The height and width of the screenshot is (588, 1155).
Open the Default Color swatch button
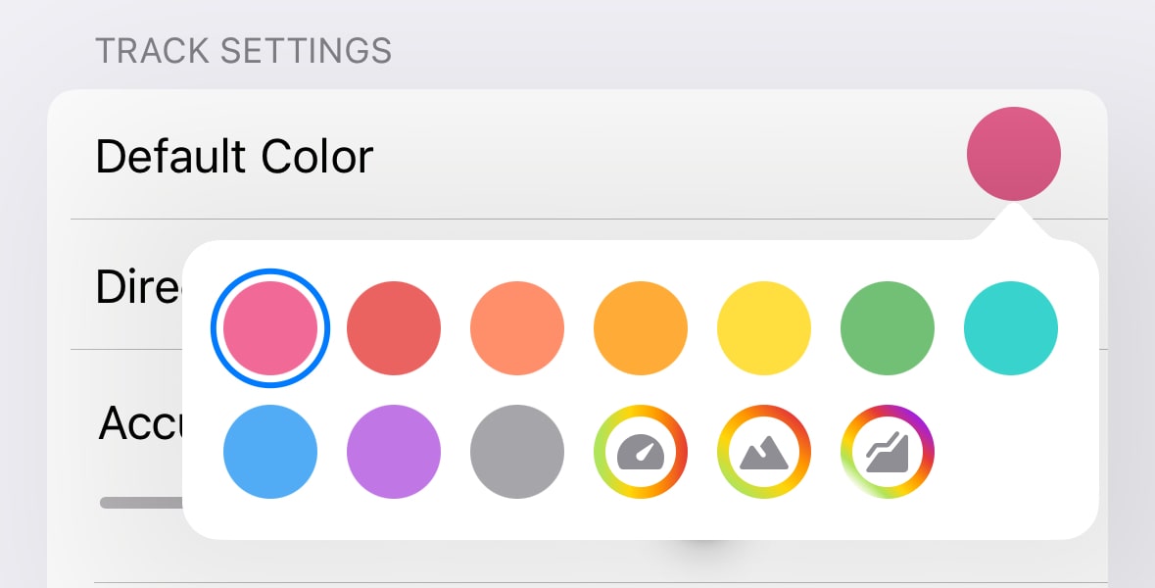pyautogui.click(x=1013, y=154)
